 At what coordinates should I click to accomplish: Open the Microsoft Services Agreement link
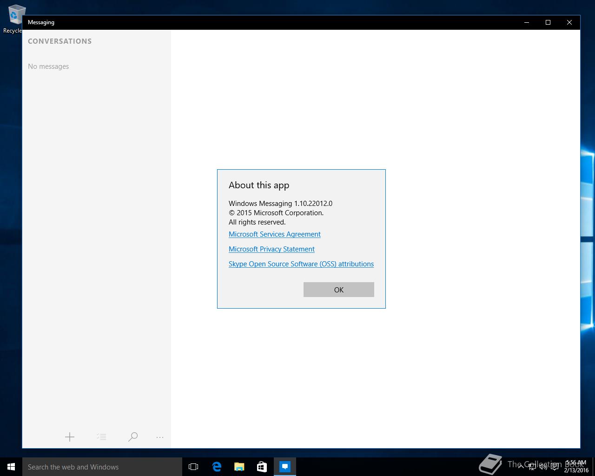tap(275, 234)
